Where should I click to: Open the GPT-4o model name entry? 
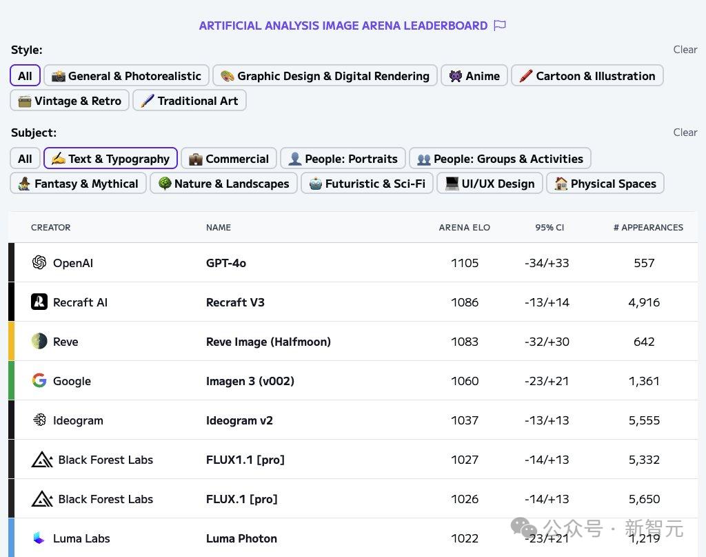pyautogui.click(x=226, y=263)
